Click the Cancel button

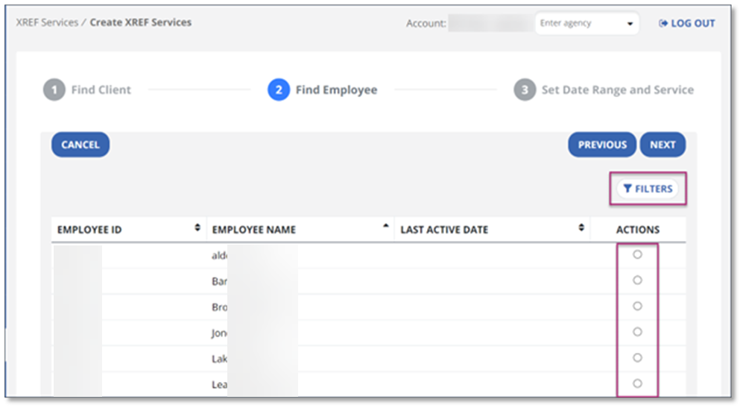point(80,145)
